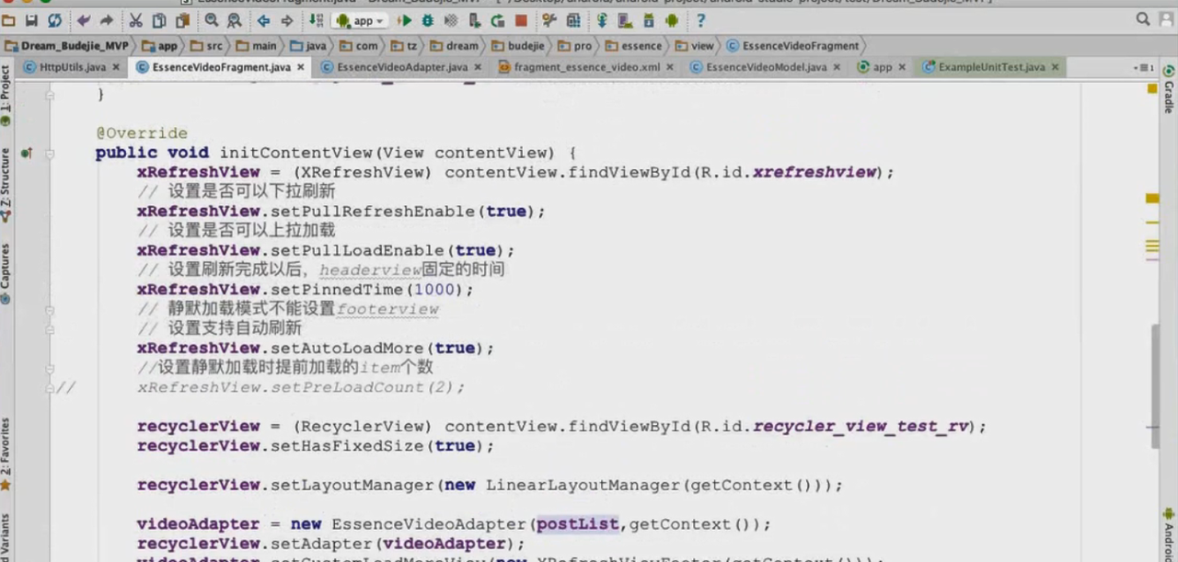Open fragment_essence_video.xml tab
This screenshot has height=562, width=1178.
click(586, 67)
